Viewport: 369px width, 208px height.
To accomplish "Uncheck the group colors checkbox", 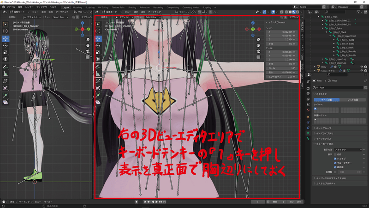I will 335,163.
